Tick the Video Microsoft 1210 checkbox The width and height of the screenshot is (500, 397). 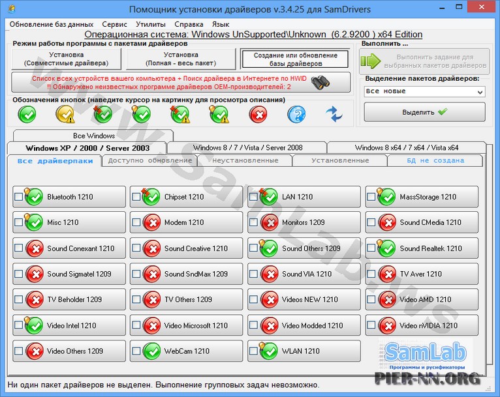click(x=136, y=325)
